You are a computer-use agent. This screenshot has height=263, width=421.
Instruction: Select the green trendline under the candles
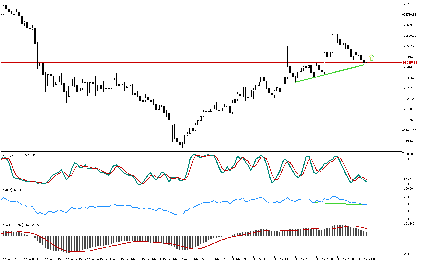(x=330, y=73)
